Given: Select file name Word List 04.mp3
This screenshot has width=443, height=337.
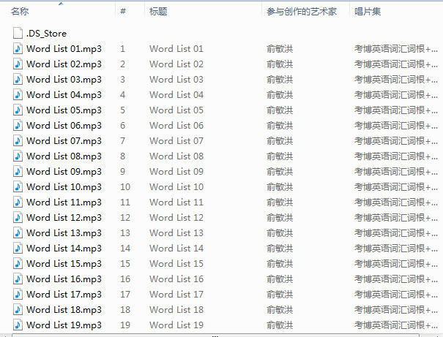Looking at the screenshot, I should (x=64, y=95).
